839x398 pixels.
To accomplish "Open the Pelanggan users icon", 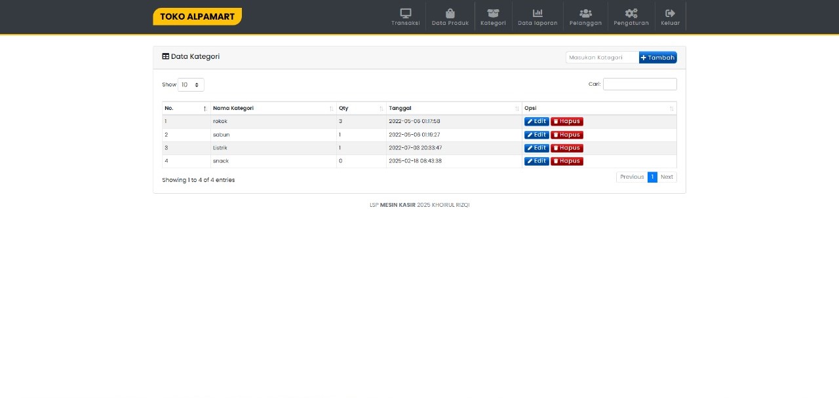I will click(x=585, y=13).
